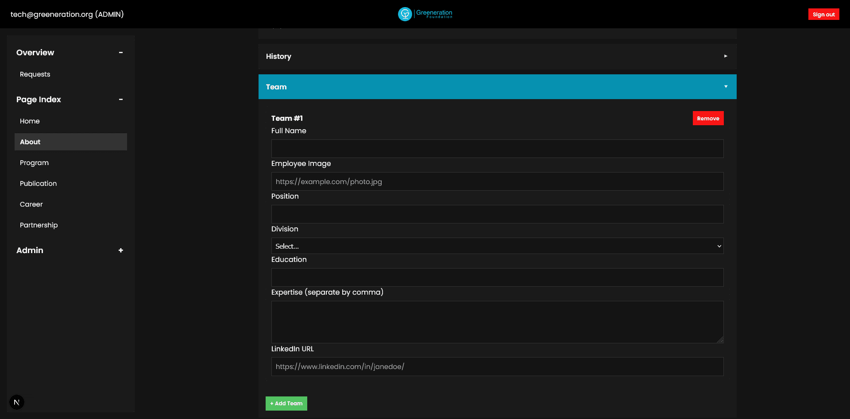Open the Publication page entry
Viewport: 850px width, 419px height.
point(38,184)
